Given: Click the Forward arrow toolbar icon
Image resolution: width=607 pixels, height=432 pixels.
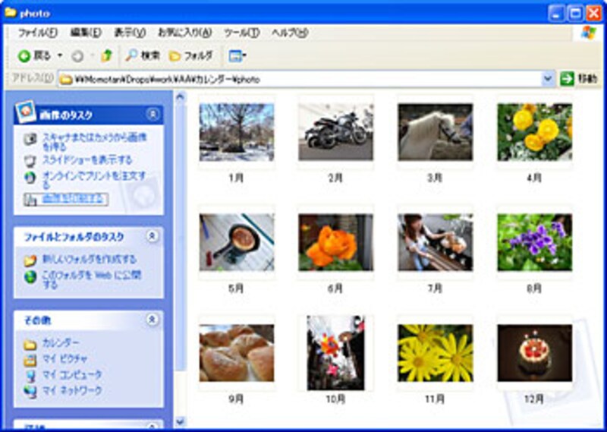Looking at the screenshot, I should [x=77, y=56].
